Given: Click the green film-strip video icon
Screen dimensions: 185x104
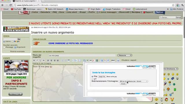Looking at the screenshot, I should point(97,60).
